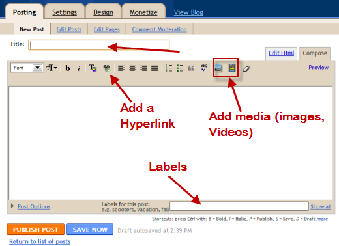339x246 pixels.
Task: Select the New Post subtab
Action: 32,29
